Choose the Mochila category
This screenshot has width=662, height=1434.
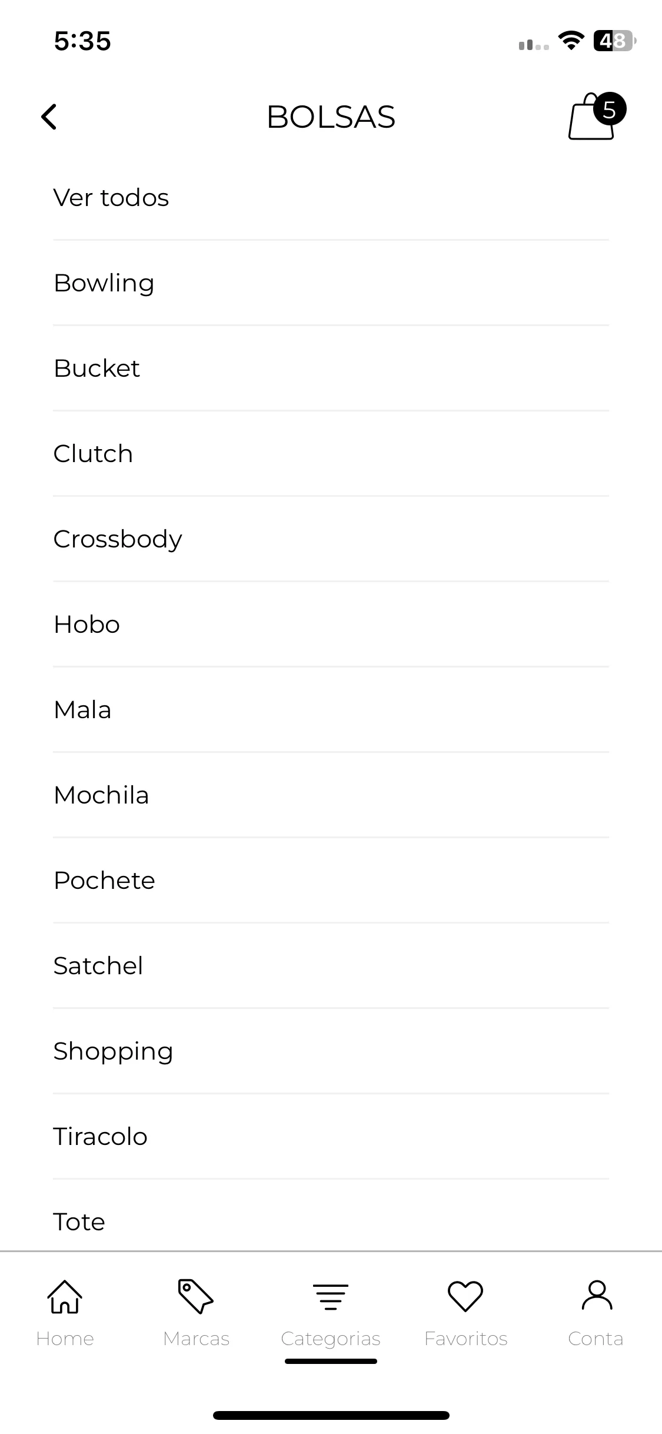331,795
